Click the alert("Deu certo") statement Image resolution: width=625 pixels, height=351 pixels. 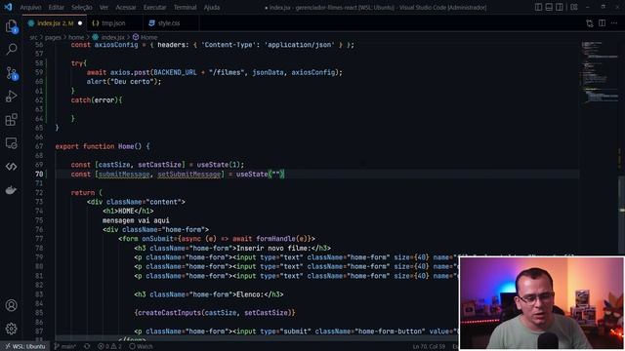[124, 81]
